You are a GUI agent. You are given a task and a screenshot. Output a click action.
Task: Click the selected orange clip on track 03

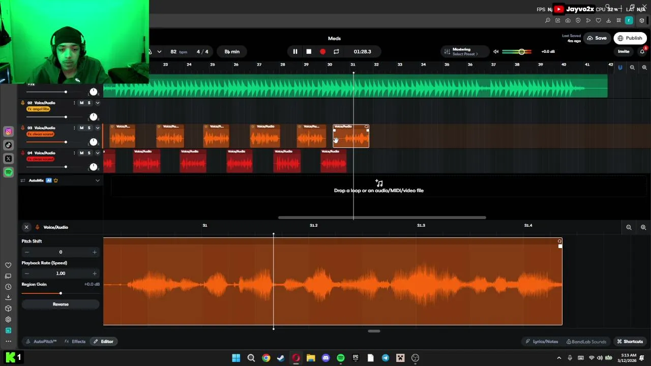coord(351,136)
